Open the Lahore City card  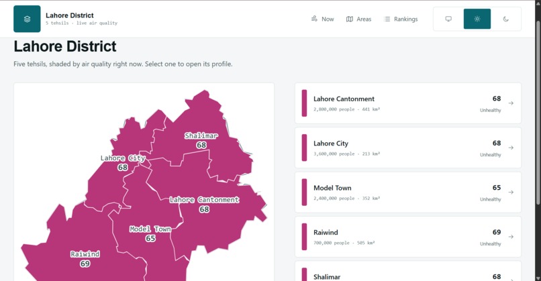click(x=408, y=148)
